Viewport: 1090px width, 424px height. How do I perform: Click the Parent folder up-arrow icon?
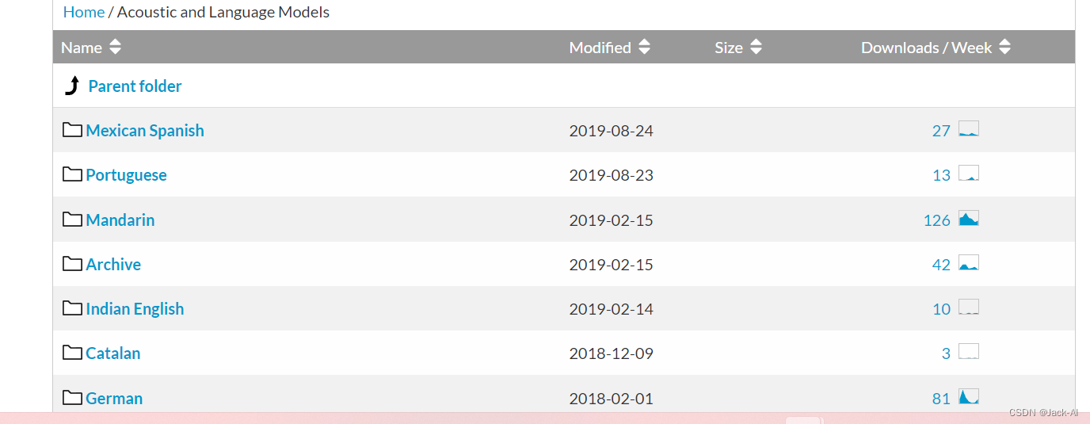(x=72, y=86)
